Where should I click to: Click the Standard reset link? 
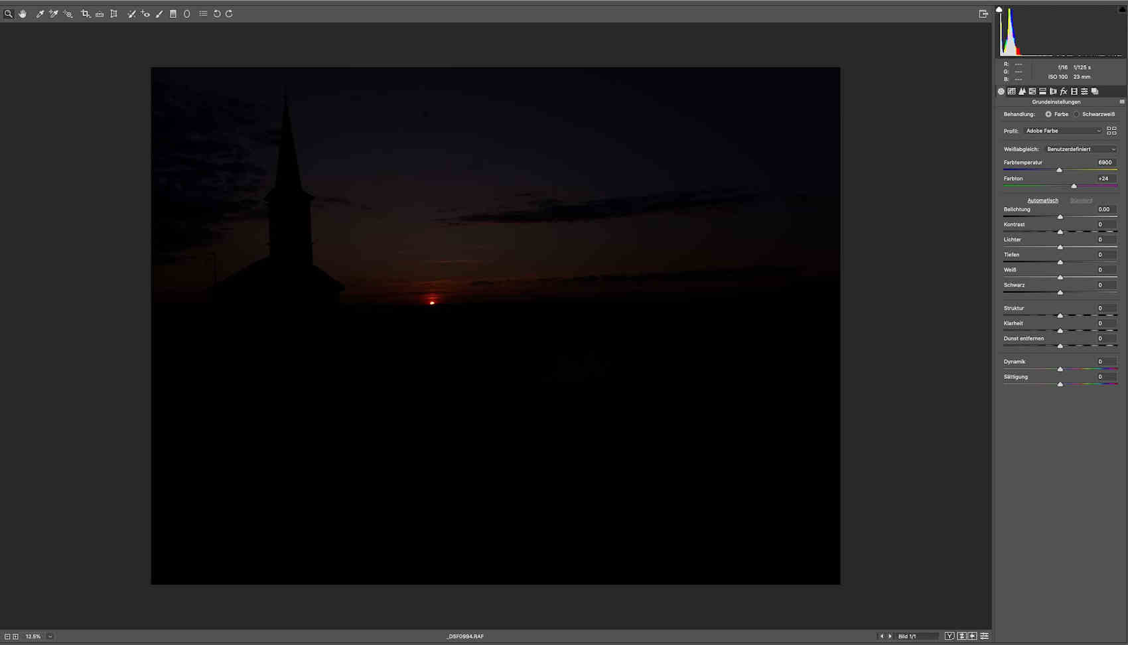tap(1081, 200)
